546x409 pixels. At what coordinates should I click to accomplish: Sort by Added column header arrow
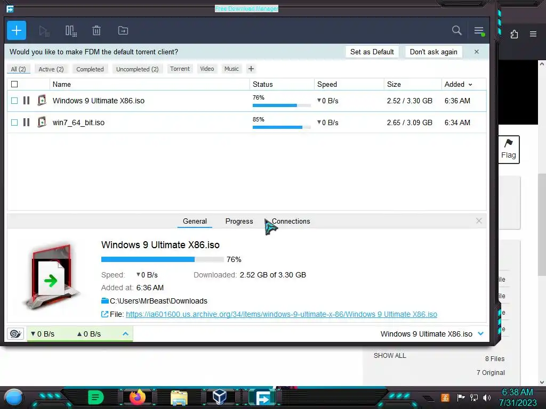tap(470, 85)
